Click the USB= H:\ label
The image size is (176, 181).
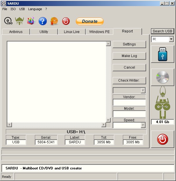click(x=76, y=132)
